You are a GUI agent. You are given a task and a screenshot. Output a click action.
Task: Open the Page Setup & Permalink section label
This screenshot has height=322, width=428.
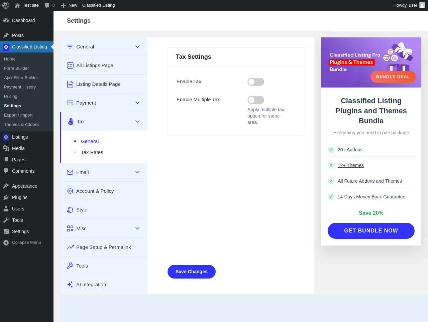(x=103, y=247)
